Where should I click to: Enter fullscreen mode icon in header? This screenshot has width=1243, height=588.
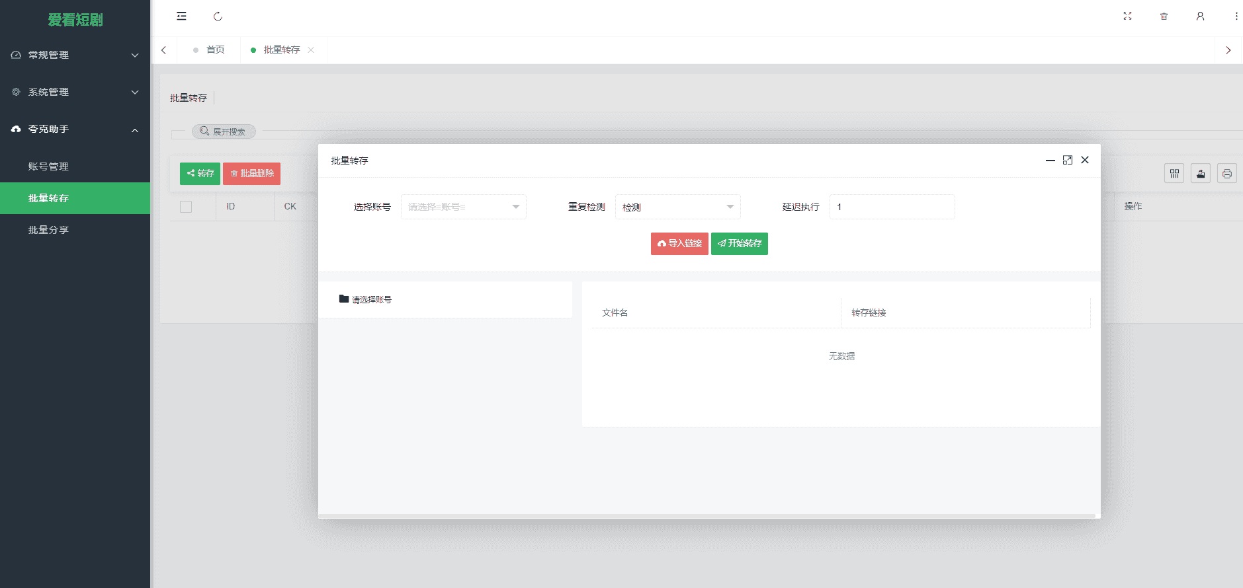[1127, 17]
